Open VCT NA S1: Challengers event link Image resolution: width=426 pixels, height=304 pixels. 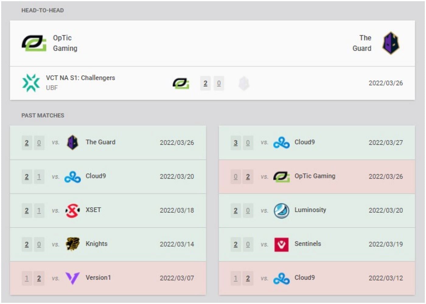[80, 78]
